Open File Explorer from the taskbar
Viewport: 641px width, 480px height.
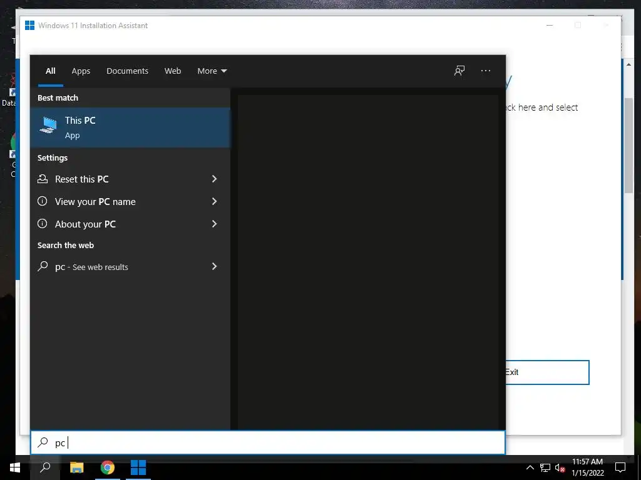point(76,467)
